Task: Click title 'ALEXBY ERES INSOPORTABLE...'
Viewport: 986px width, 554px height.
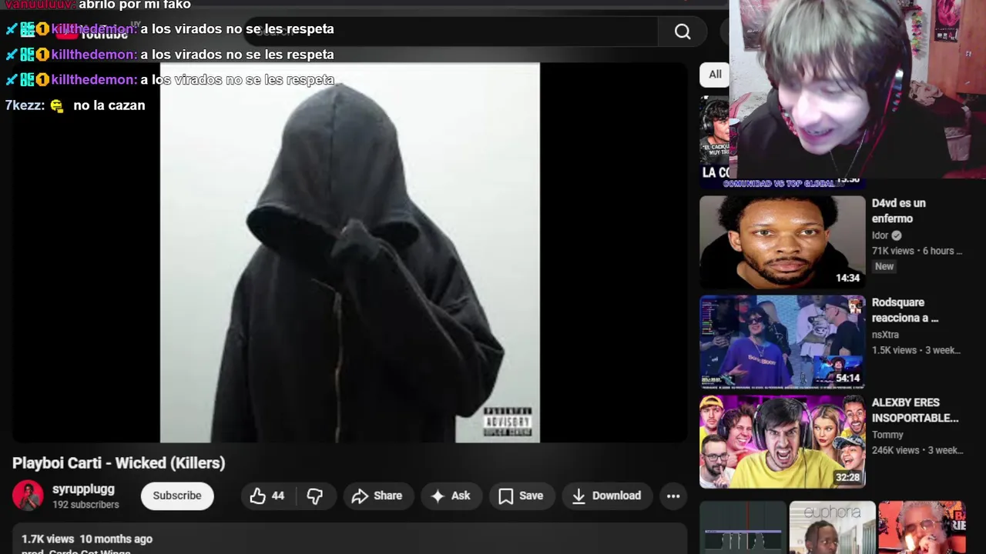Action: click(x=915, y=410)
